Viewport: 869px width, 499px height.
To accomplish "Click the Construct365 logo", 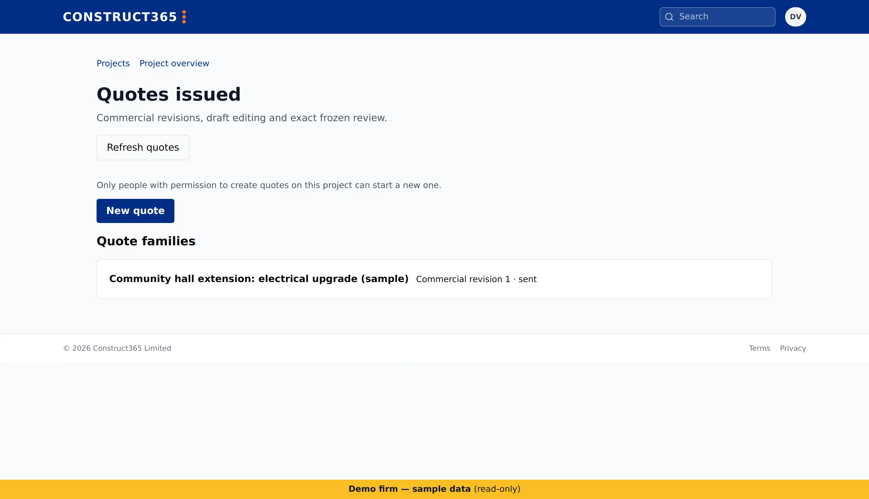I will point(125,17).
